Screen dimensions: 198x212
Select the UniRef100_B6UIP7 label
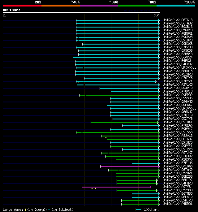click(178, 180)
